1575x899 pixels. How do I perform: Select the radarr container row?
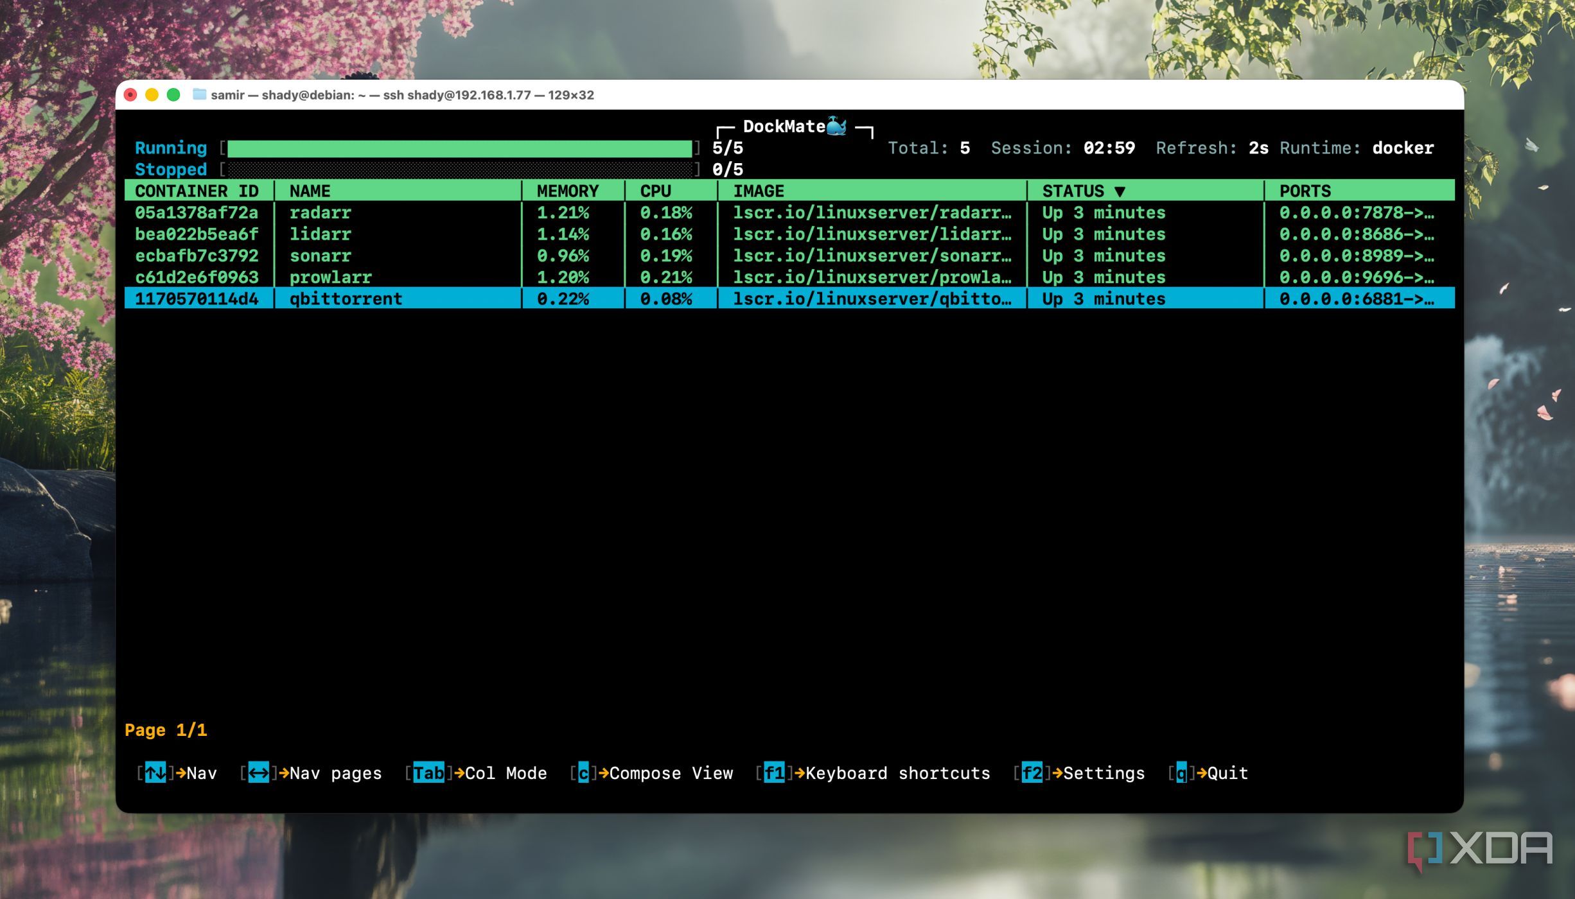point(789,212)
